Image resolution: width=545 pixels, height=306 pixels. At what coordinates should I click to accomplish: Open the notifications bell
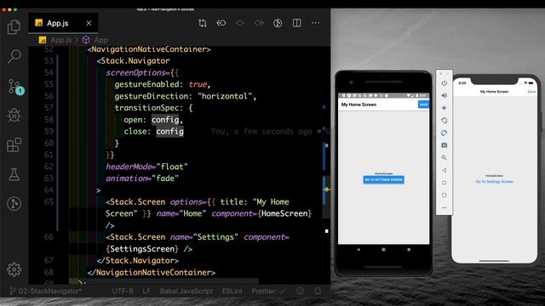tap(318, 291)
